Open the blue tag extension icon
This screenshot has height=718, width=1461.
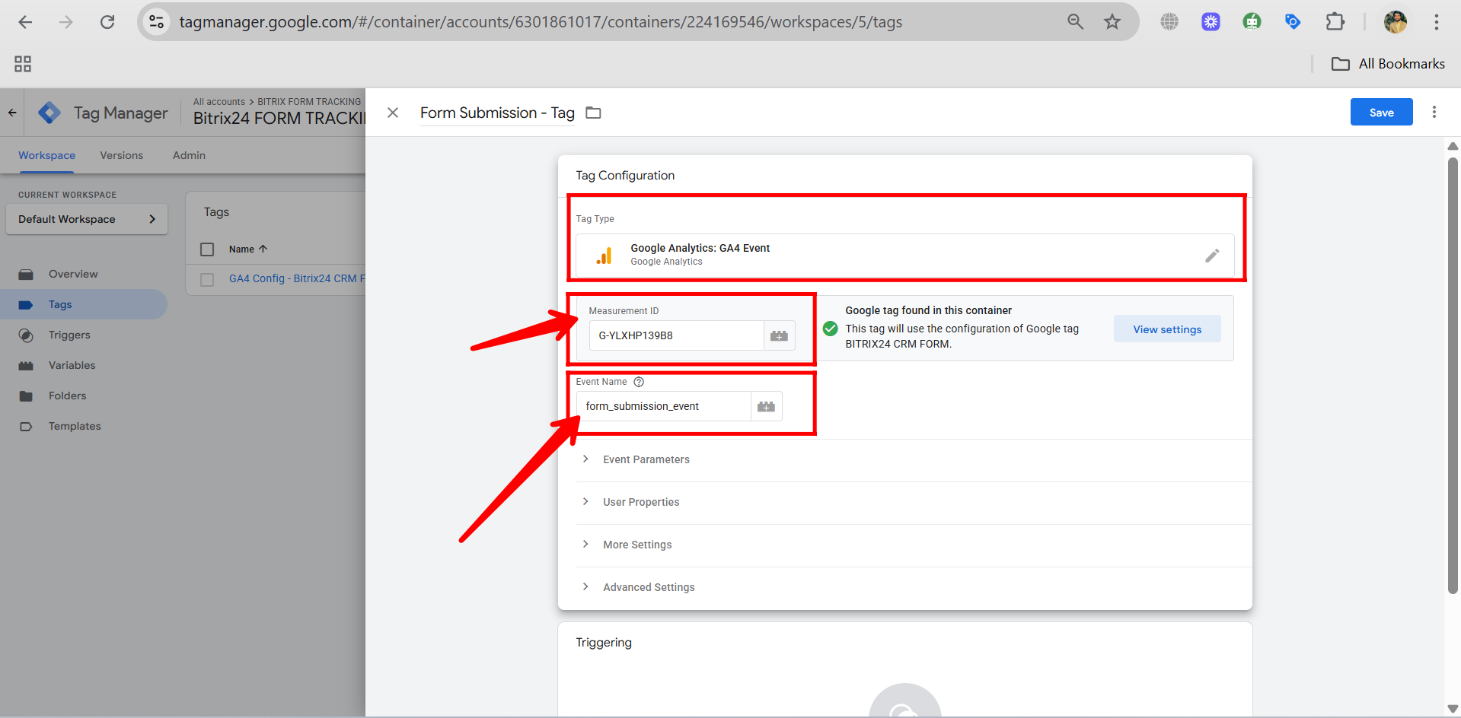tap(1293, 22)
